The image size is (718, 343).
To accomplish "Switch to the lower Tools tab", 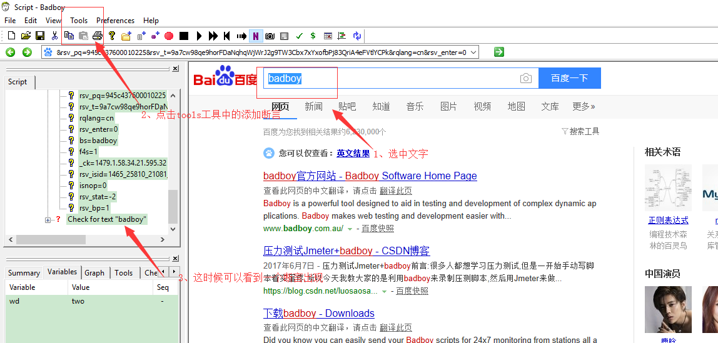I will (124, 272).
